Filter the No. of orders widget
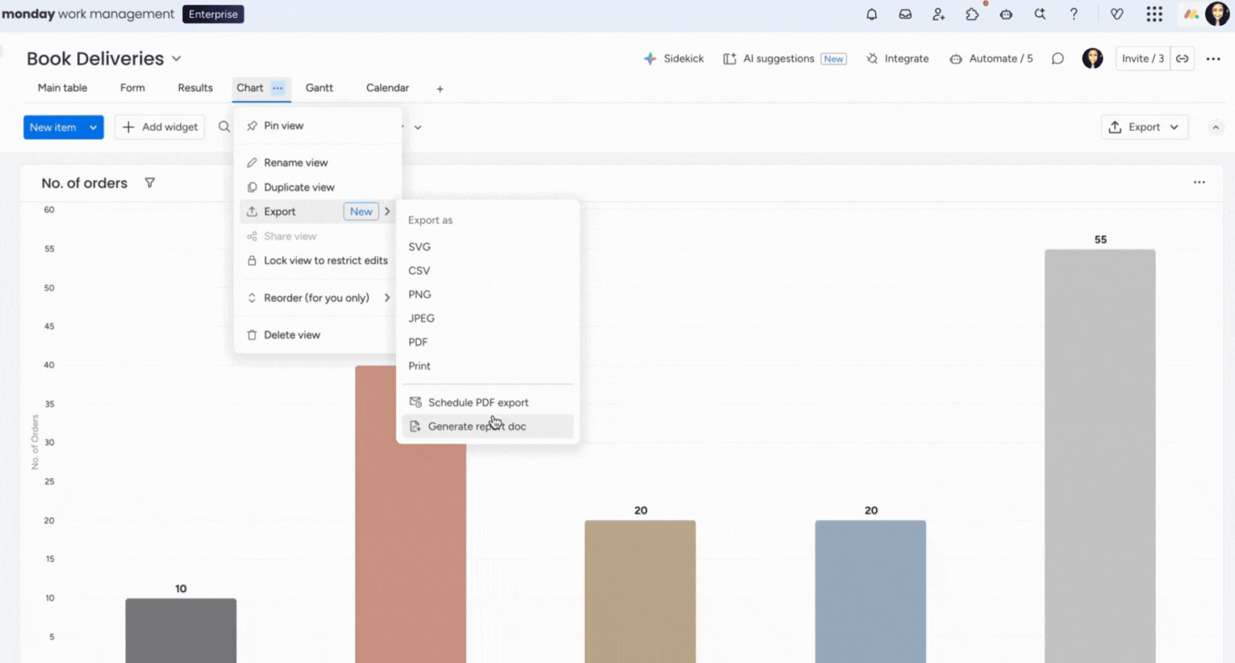 pyautogui.click(x=150, y=183)
